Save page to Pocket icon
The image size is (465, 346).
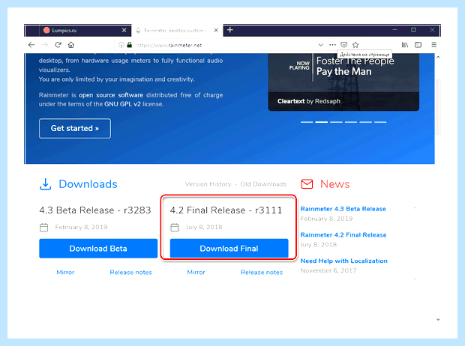(x=343, y=45)
